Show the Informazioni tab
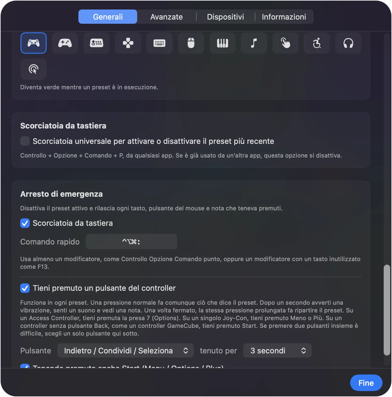 [284, 17]
